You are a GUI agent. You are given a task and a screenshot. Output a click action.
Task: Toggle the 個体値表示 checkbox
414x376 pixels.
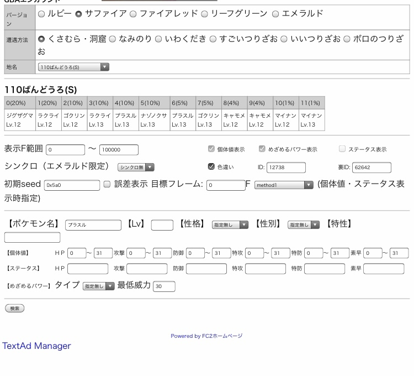[211, 149]
